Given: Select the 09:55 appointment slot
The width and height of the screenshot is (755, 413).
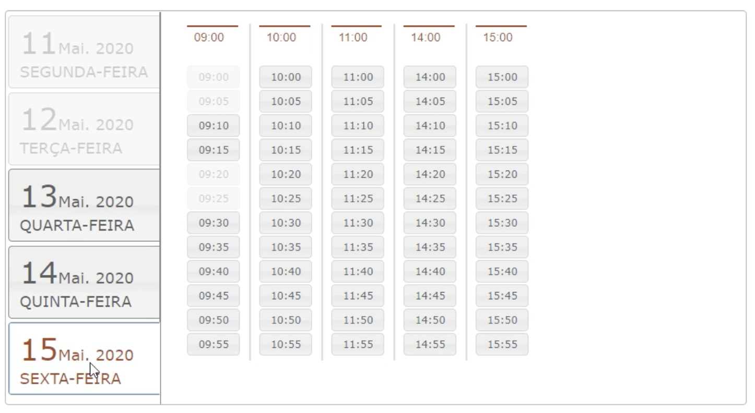Looking at the screenshot, I should (x=214, y=345).
